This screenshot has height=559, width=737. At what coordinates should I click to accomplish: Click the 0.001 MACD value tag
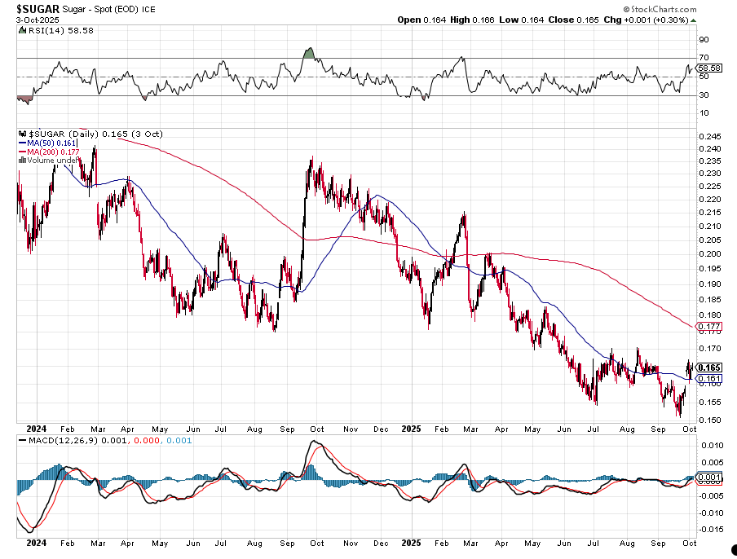[x=708, y=477]
